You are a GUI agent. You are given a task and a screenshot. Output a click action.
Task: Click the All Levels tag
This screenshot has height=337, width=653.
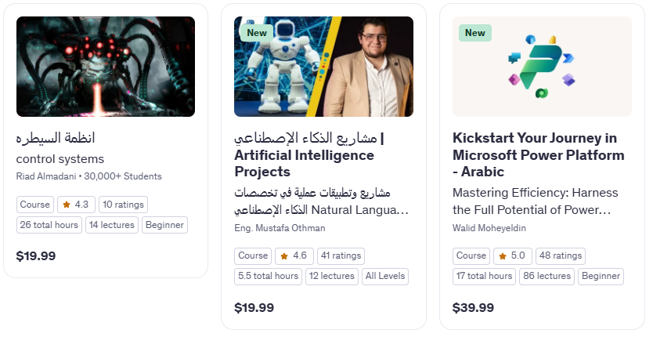click(x=385, y=276)
